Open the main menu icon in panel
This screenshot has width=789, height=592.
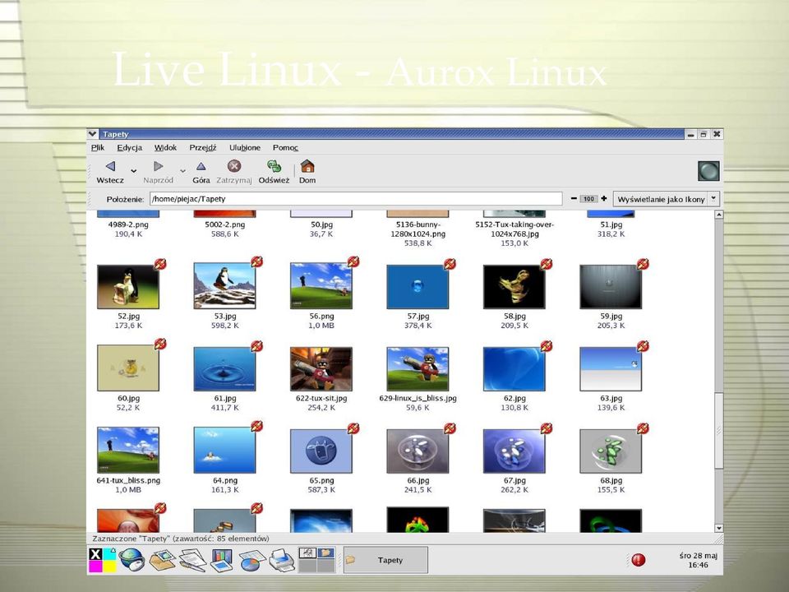click(102, 560)
